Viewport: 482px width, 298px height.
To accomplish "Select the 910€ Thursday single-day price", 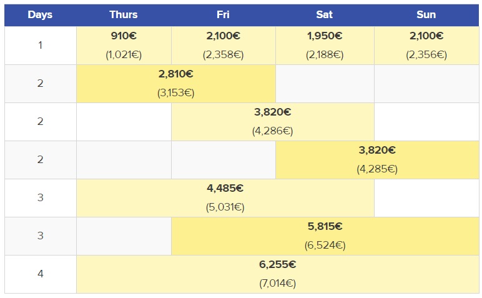I will pyautogui.click(x=124, y=36).
